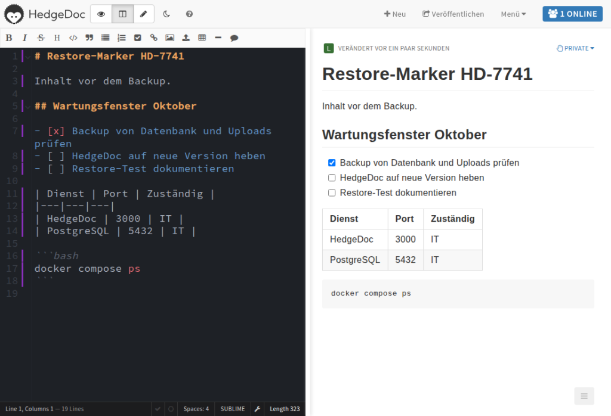
Task: Insert a heading with the H icon
Action: point(57,38)
